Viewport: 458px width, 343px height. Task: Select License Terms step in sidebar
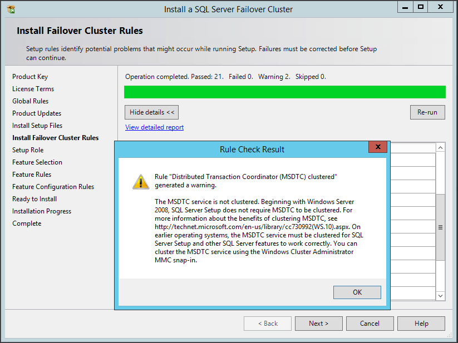click(x=33, y=89)
